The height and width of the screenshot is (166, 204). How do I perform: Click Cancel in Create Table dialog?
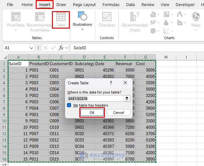tap(119, 112)
